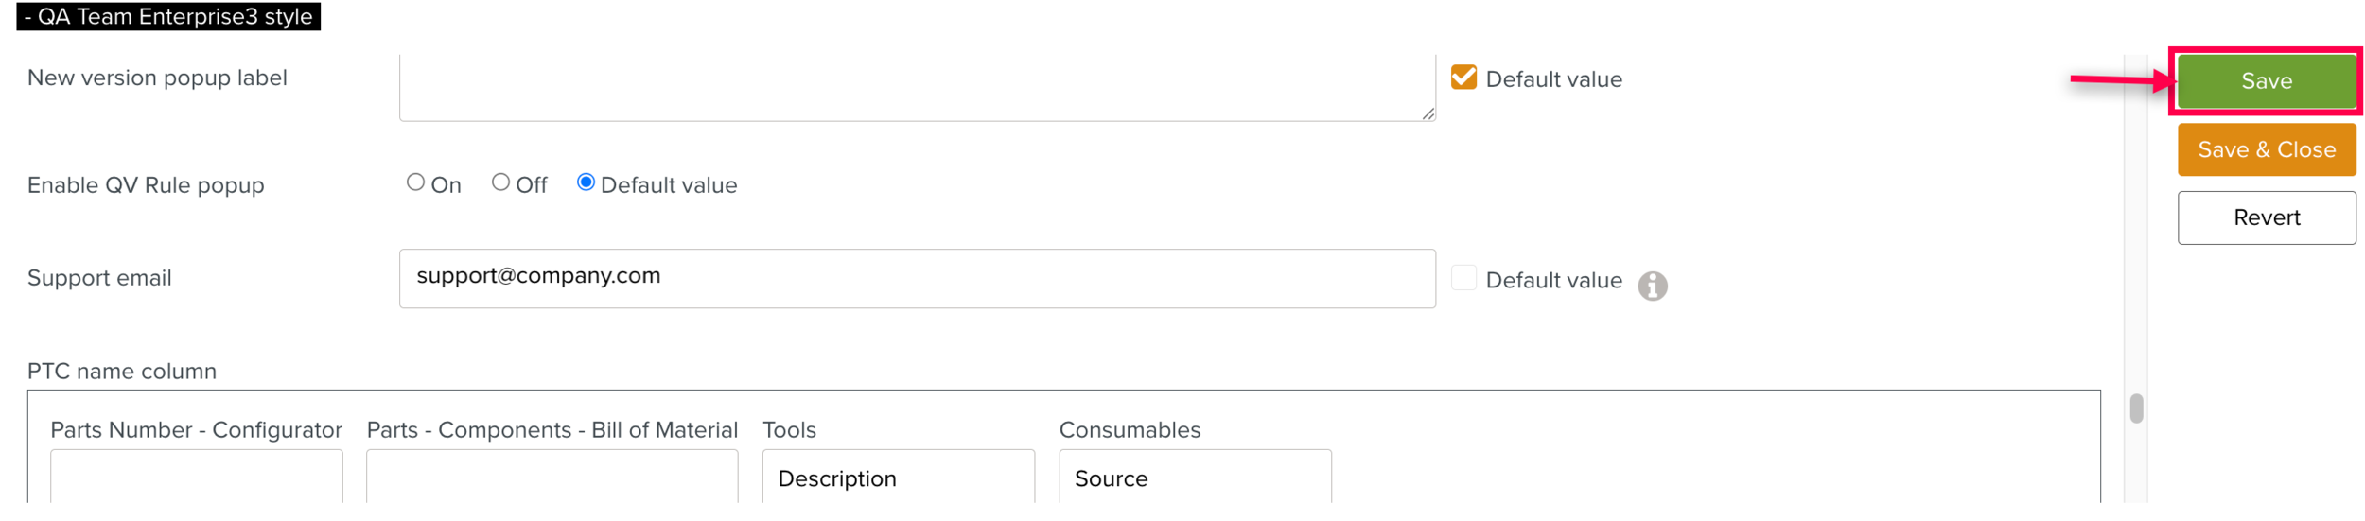Click the Parts Number - Configurator field

point(196,478)
